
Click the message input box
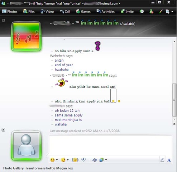coord(110,145)
